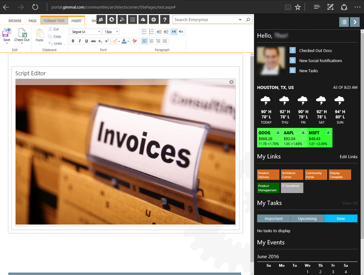Click the RSS feed icon
Viewport: 364px width, 275px height.
click(x=122, y=20)
